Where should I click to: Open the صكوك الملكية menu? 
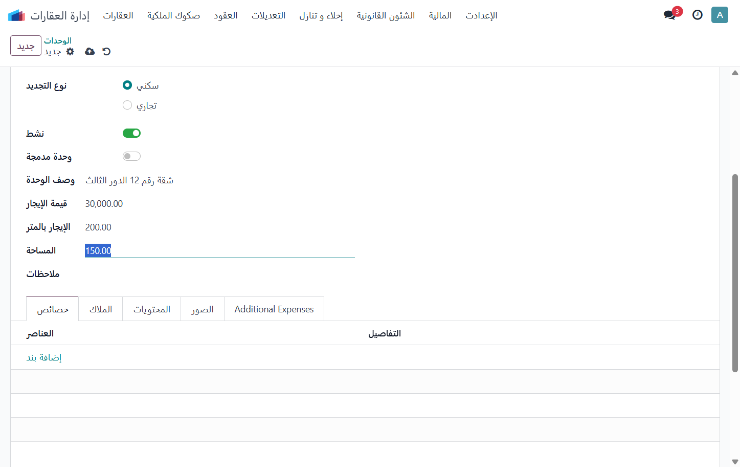coord(173,15)
